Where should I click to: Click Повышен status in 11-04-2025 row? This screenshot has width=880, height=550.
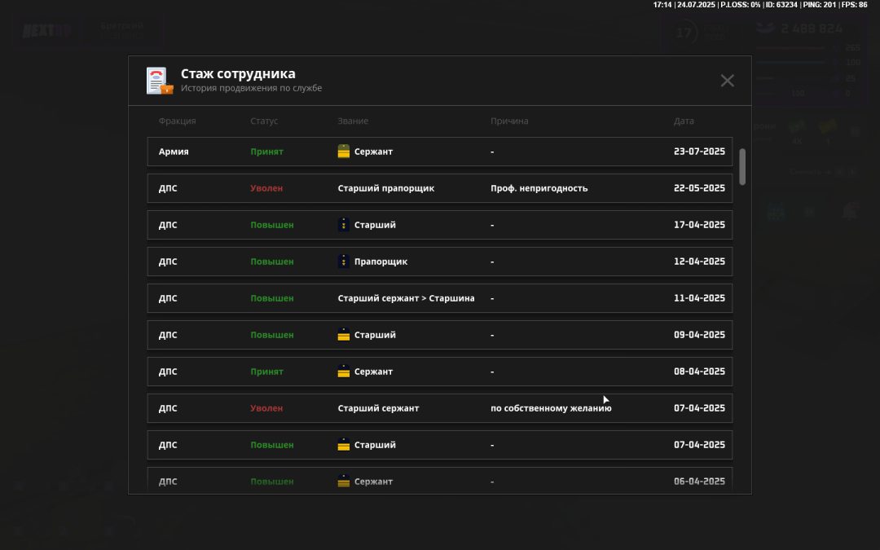(x=272, y=298)
